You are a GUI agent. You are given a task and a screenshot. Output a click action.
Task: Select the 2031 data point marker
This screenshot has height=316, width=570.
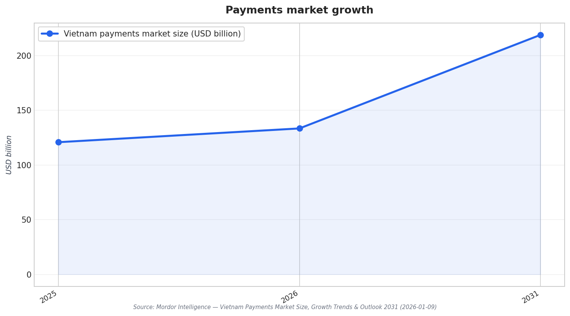[540, 35]
